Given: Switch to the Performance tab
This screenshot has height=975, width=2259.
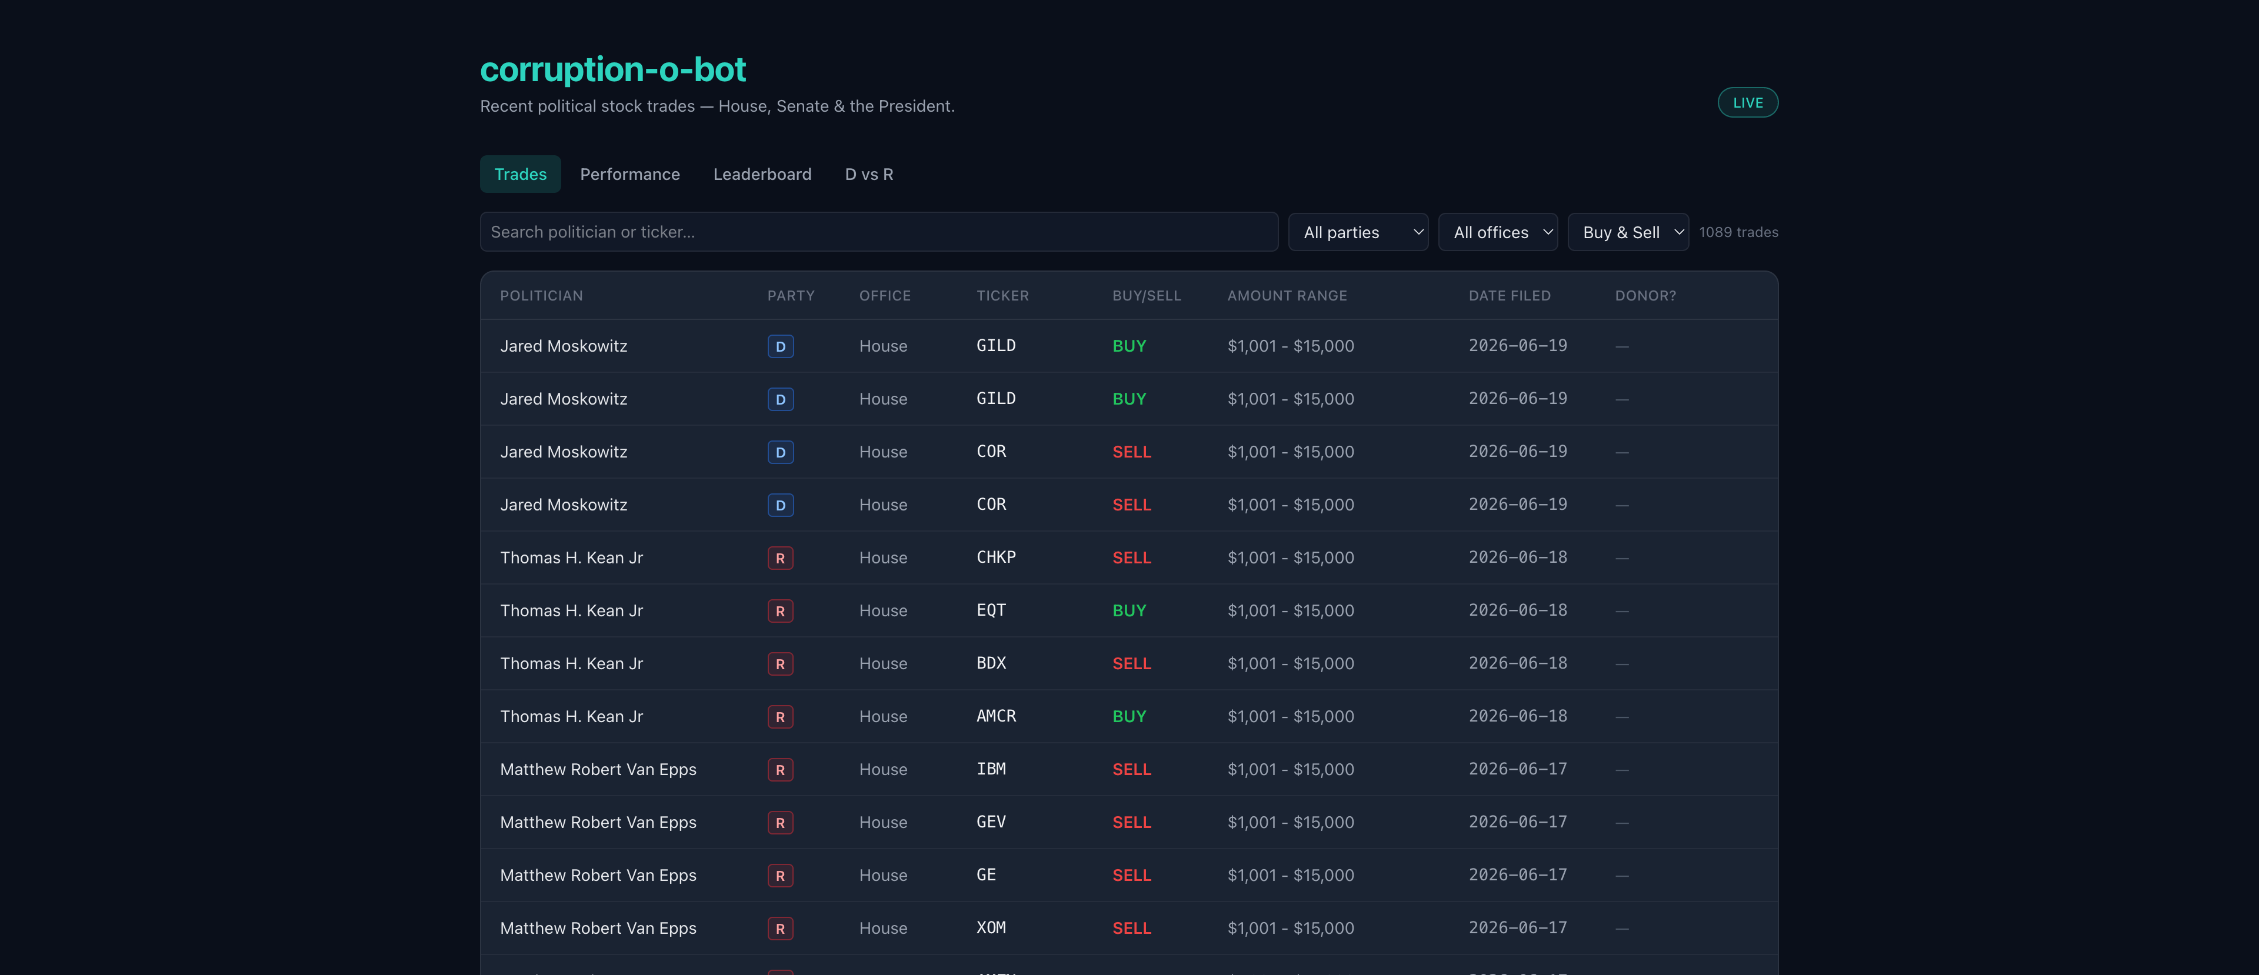Looking at the screenshot, I should tap(629, 173).
